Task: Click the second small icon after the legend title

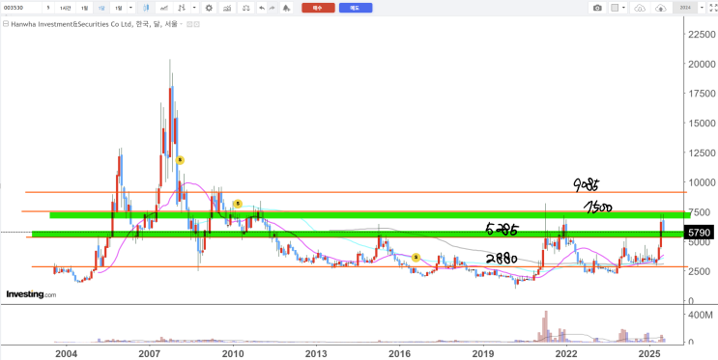Action: coord(196,24)
